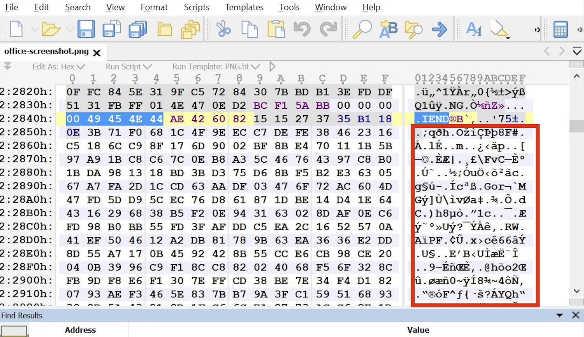584x337 pixels.
Task: Open the Window menu
Action: pyautogui.click(x=331, y=7)
